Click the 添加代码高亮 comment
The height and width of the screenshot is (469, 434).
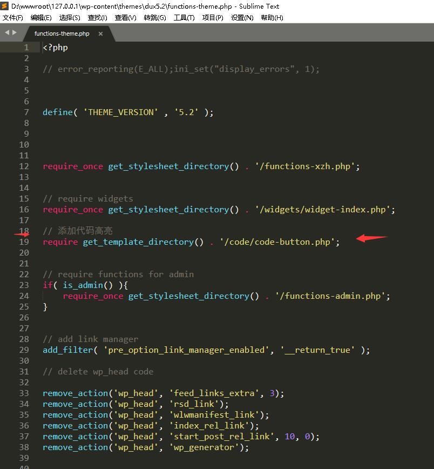[78, 231]
